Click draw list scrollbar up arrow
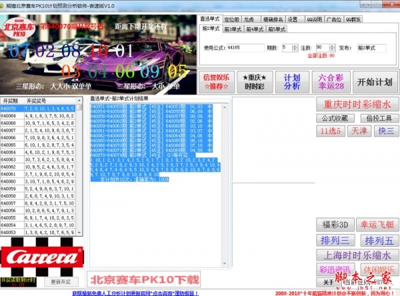Screen dimensions: 400x296 [79, 101]
